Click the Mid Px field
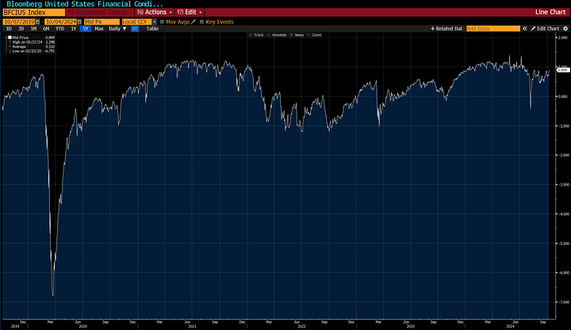The height and width of the screenshot is (330, 571). coord(102,22)
